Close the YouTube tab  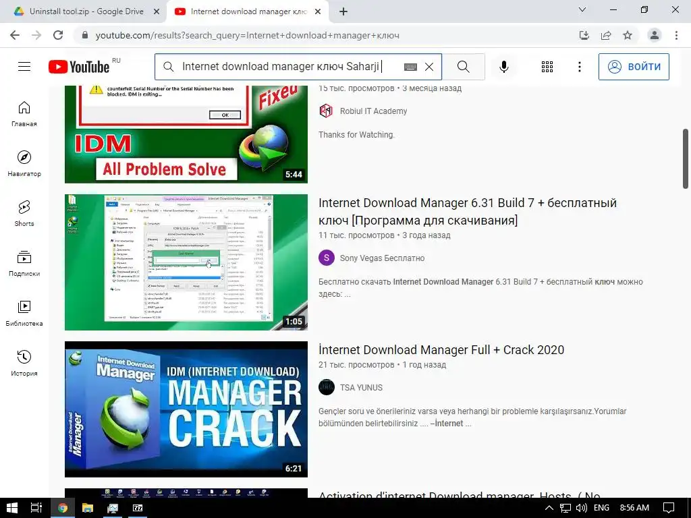(318, 12)
